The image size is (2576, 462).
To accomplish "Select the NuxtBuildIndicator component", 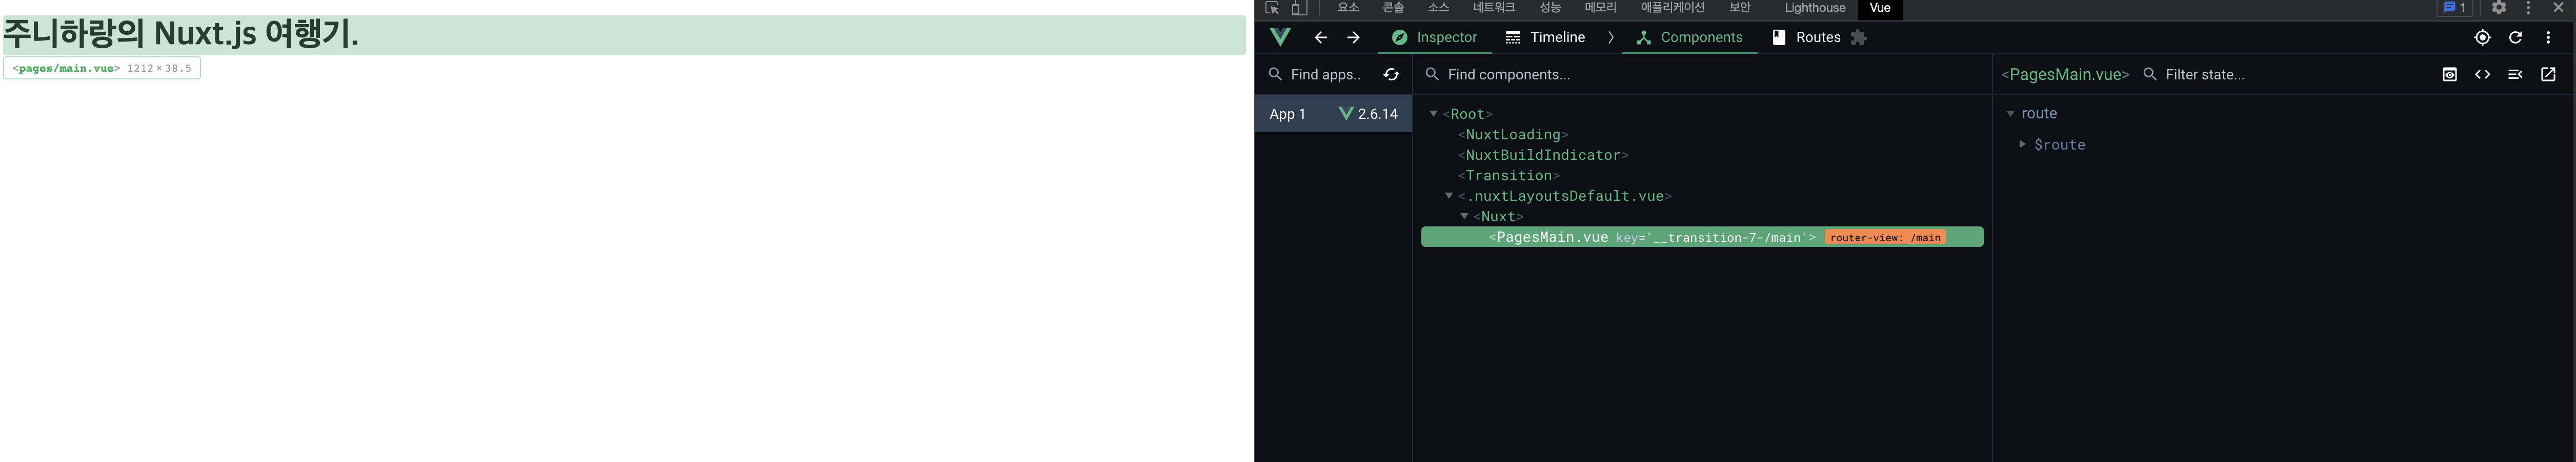I will [1543, 155].
